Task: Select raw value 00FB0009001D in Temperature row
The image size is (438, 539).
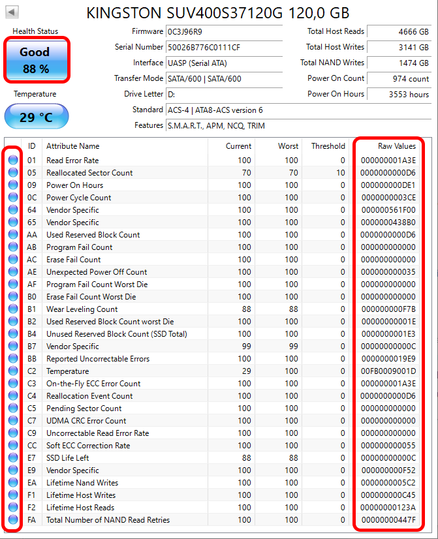Action: pyautogui.click(x=388, y=371)
